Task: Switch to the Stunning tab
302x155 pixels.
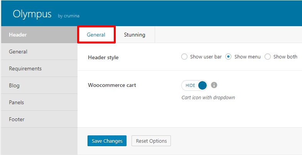Action: click(x=135, y=35)
